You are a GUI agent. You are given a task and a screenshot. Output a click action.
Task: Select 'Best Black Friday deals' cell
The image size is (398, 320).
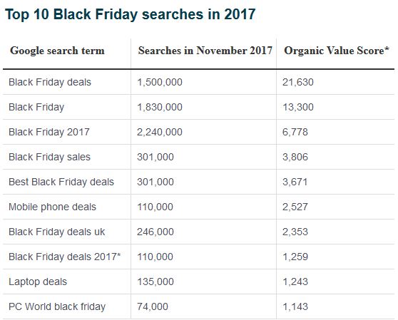[61, 182]
